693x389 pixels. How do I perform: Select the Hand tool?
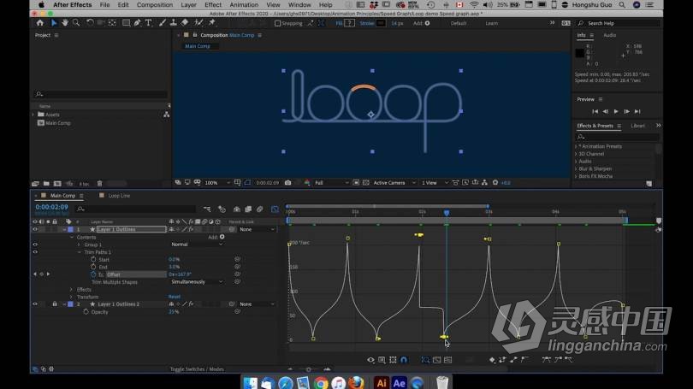point(65,23)
